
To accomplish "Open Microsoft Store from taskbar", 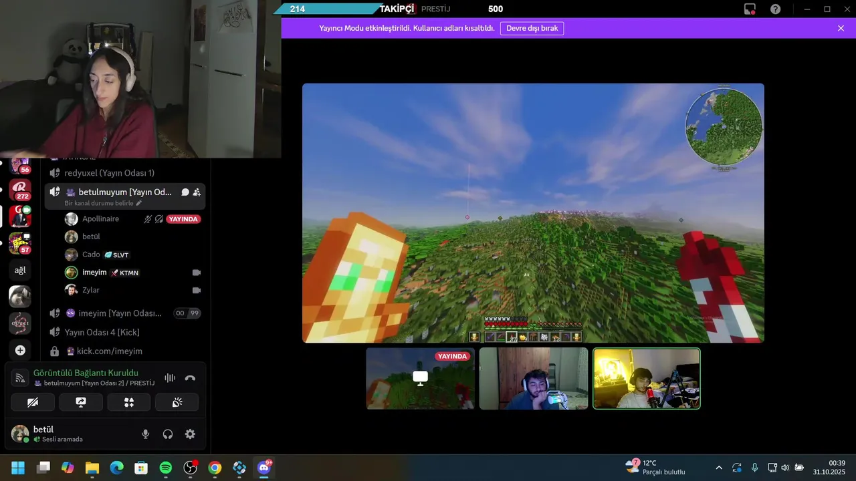I will [x=141, y=468].
